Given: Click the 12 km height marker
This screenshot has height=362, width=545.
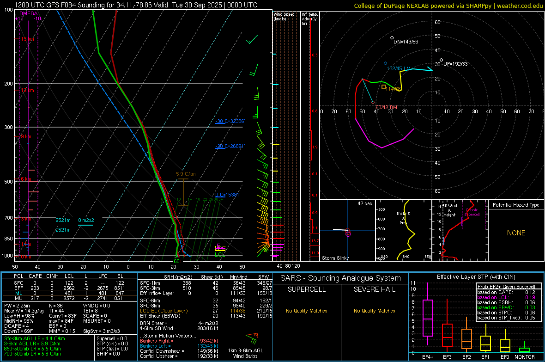Looking at the screenshot, I should [x=27, y=90].
